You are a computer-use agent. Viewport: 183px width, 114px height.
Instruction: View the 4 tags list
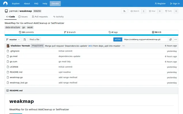[x=113, y=32]
